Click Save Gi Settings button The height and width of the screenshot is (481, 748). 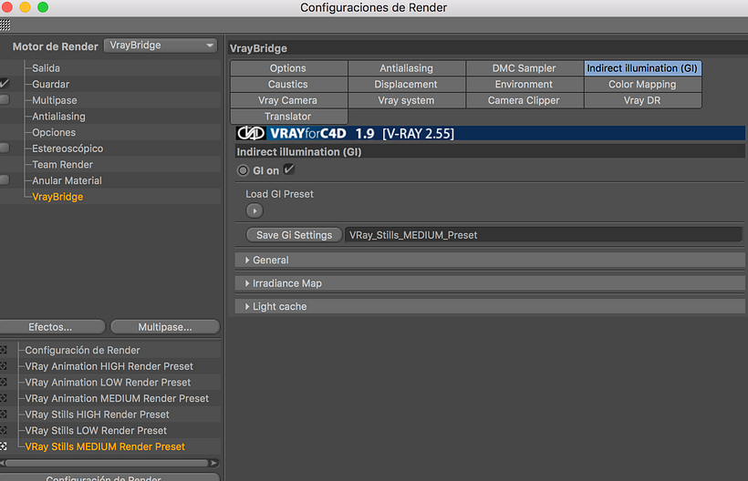tap(294, 235)
